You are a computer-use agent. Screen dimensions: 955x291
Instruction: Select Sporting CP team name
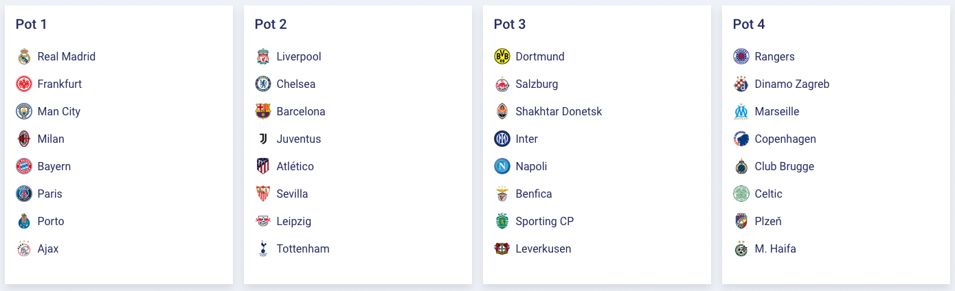tap(544, 222)
